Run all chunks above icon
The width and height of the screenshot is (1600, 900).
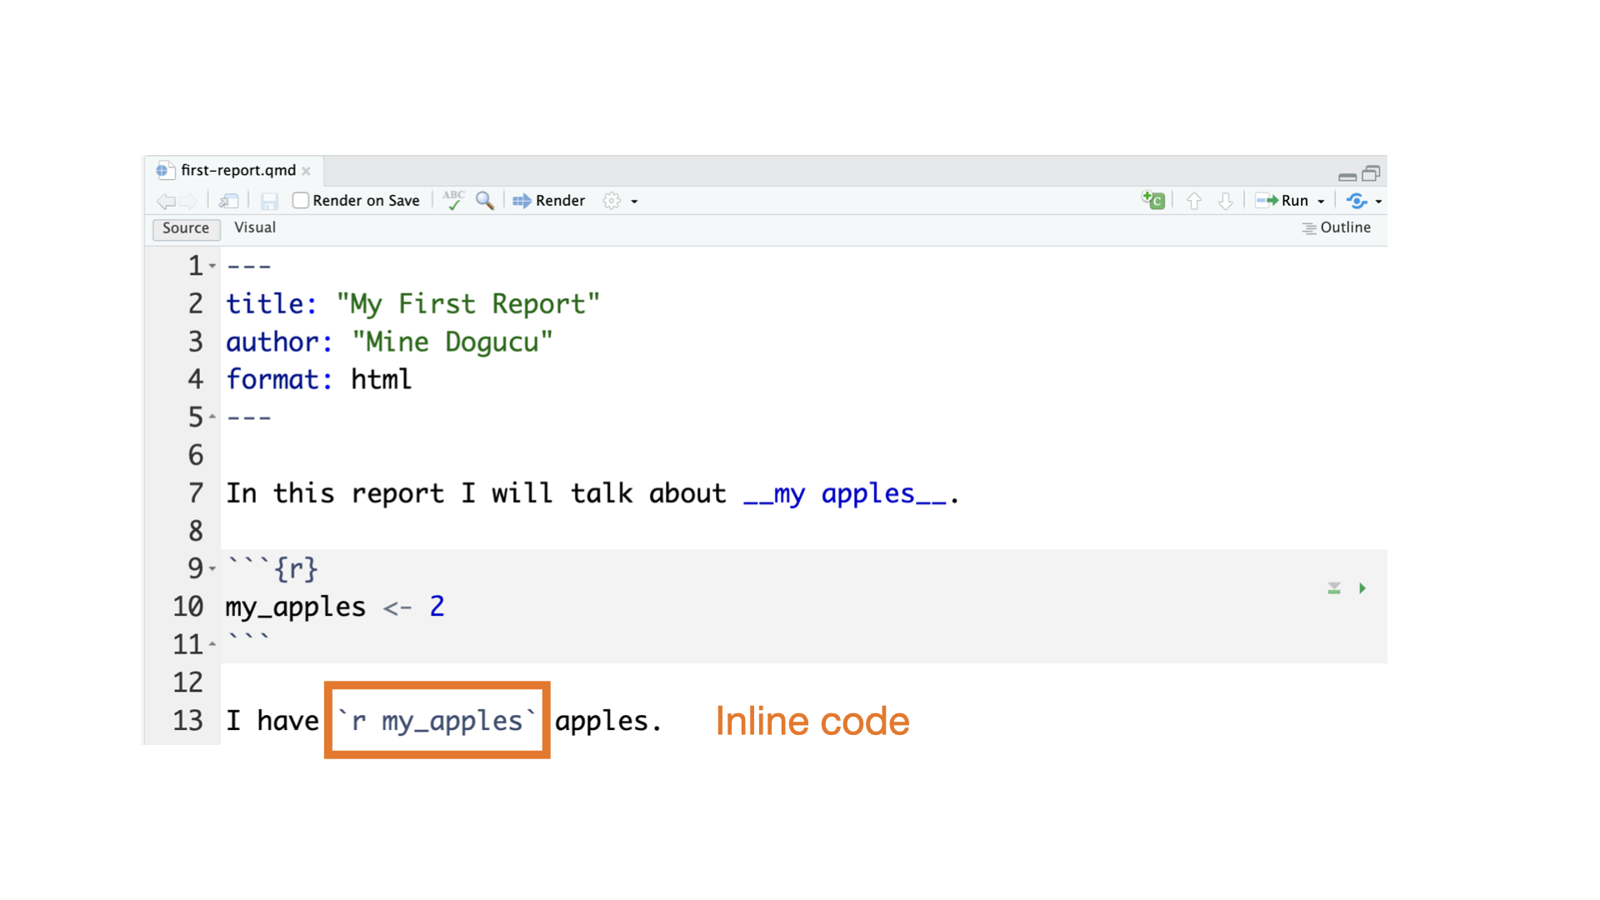click(x=1334, y=588)
